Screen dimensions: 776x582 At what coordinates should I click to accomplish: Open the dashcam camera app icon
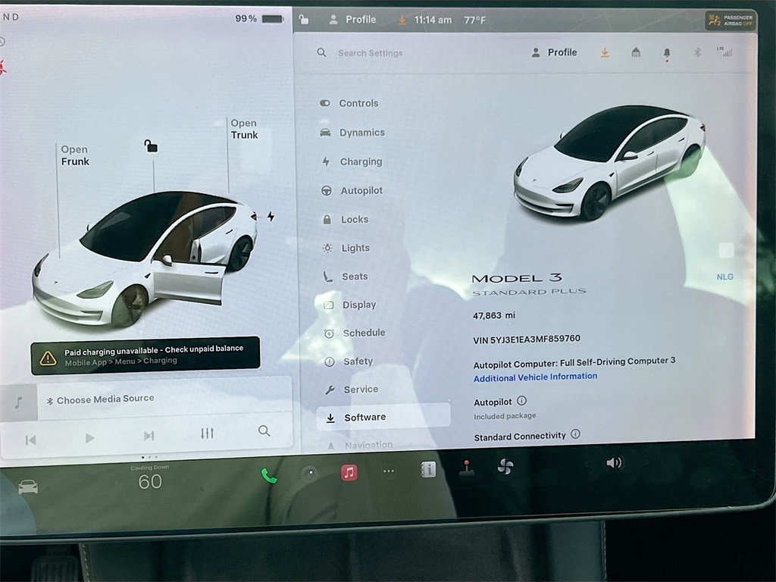click(309, 474)
